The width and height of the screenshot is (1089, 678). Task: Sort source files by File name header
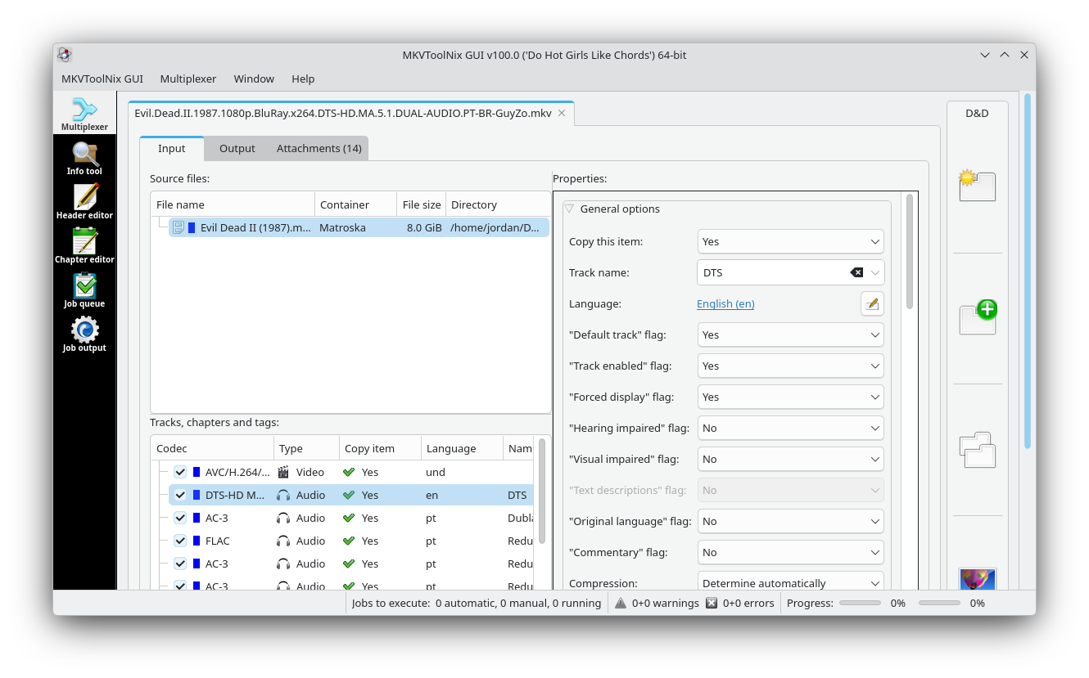click(233, 204)
